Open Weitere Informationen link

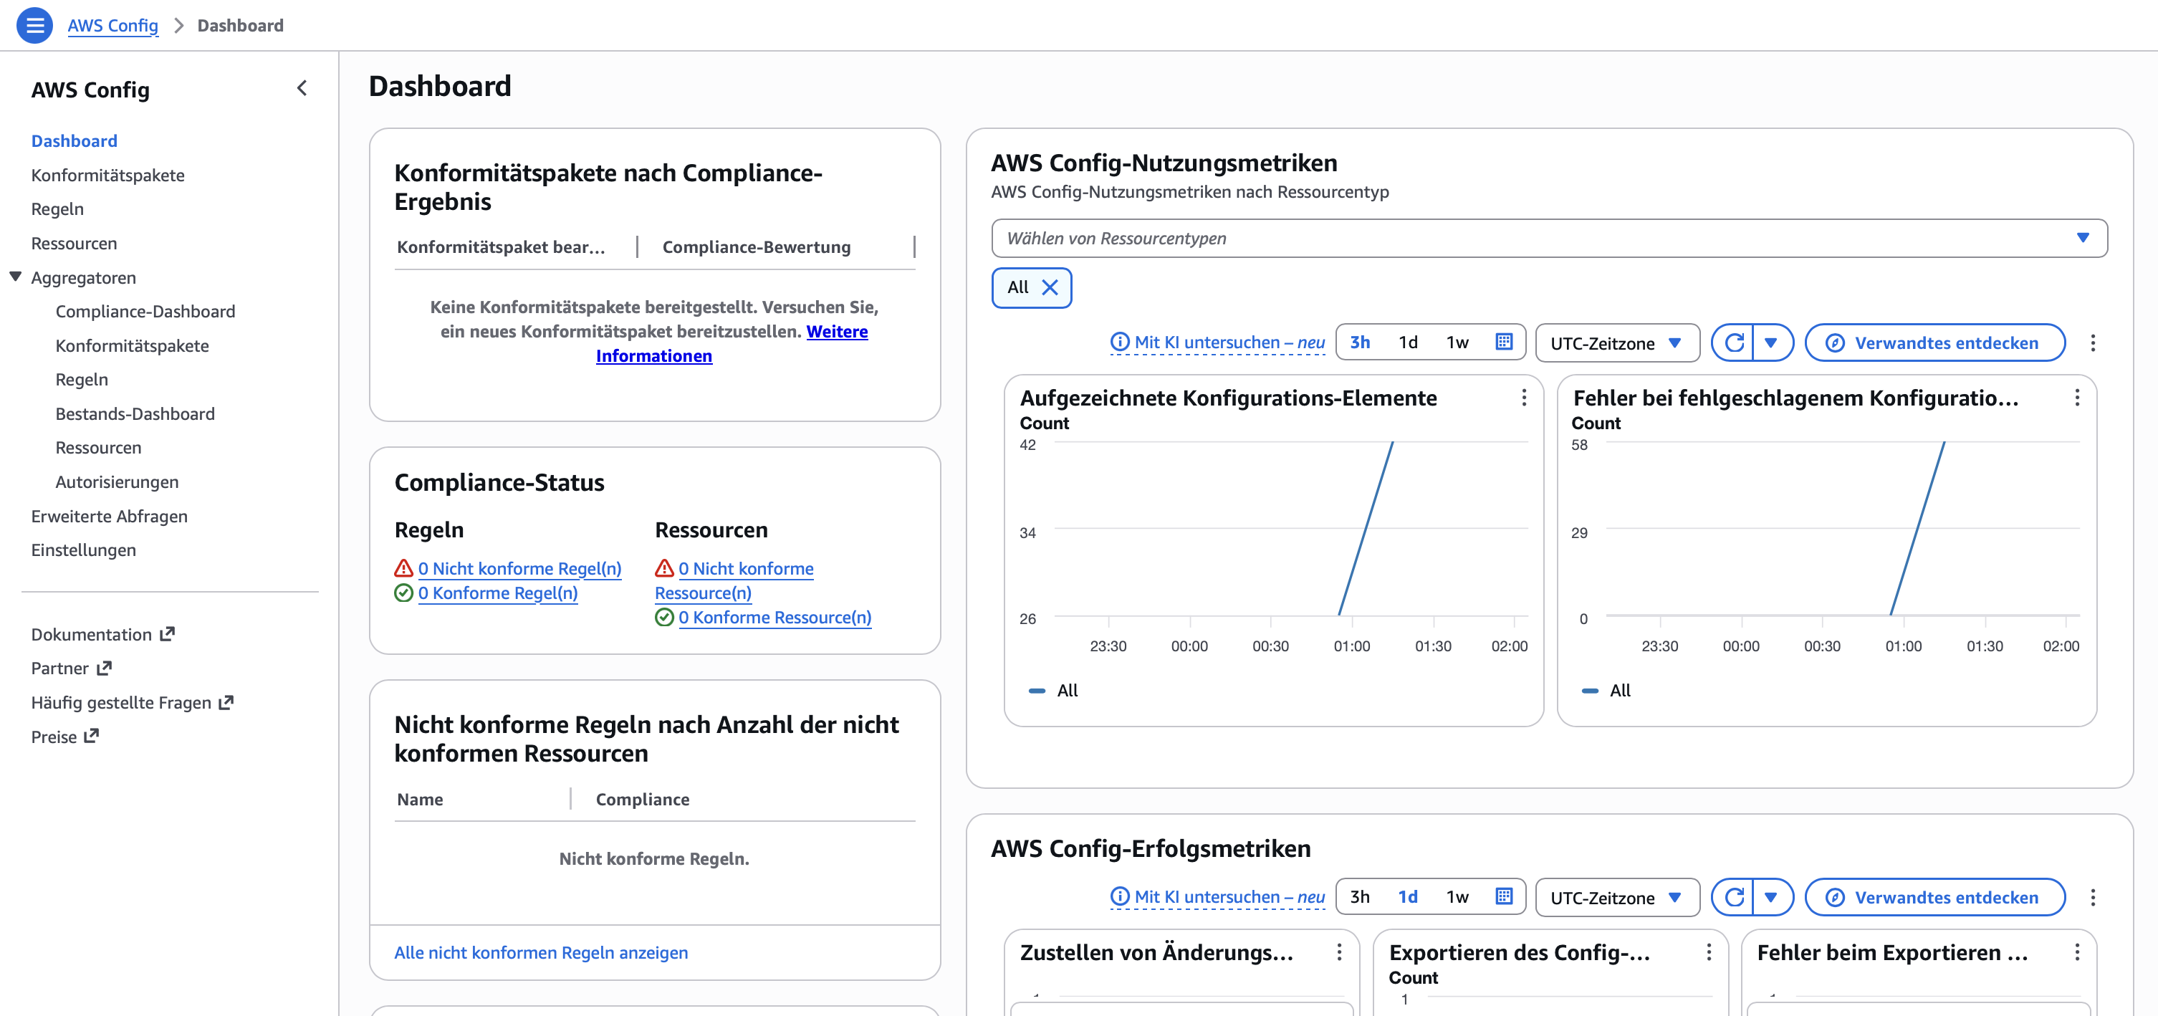(732, 343)
